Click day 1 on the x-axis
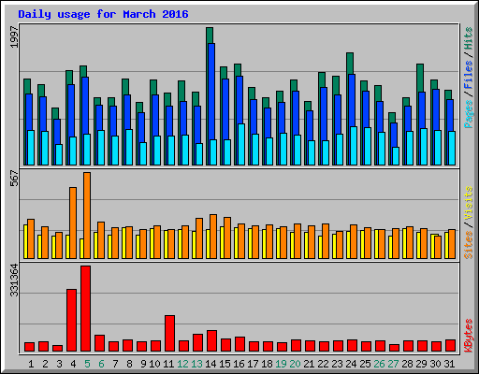 click(x=31, y=364)
